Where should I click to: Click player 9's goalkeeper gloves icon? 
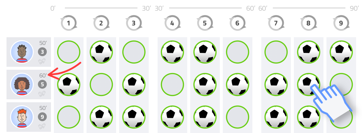point(42,126)
